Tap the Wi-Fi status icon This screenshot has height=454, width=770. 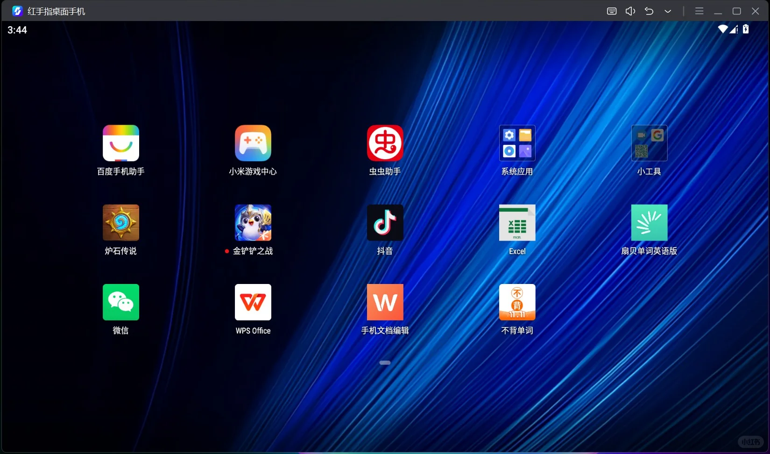723,29
